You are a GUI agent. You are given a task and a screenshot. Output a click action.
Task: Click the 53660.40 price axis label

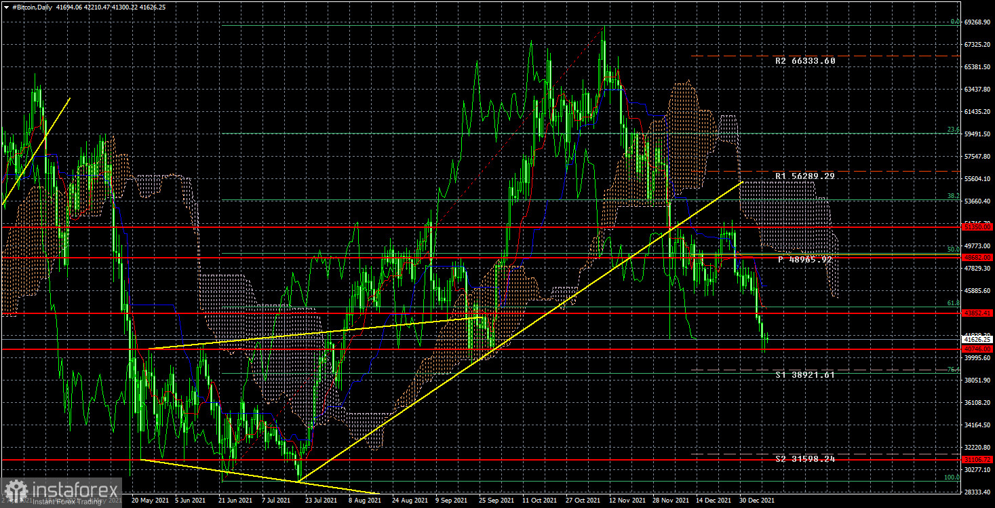coord(978,201)
